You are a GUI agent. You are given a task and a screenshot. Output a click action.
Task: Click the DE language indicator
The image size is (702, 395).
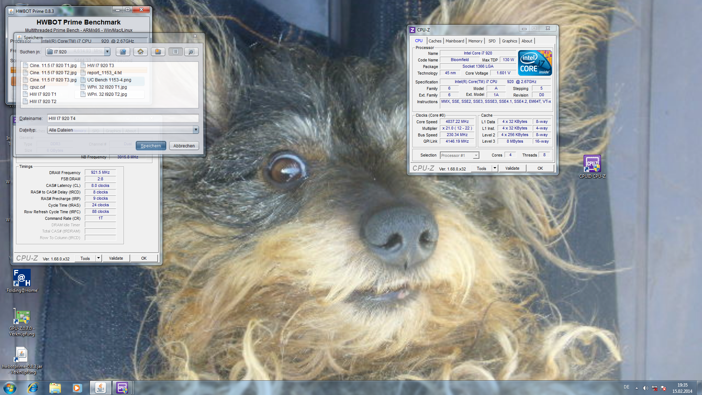(626, 387)
